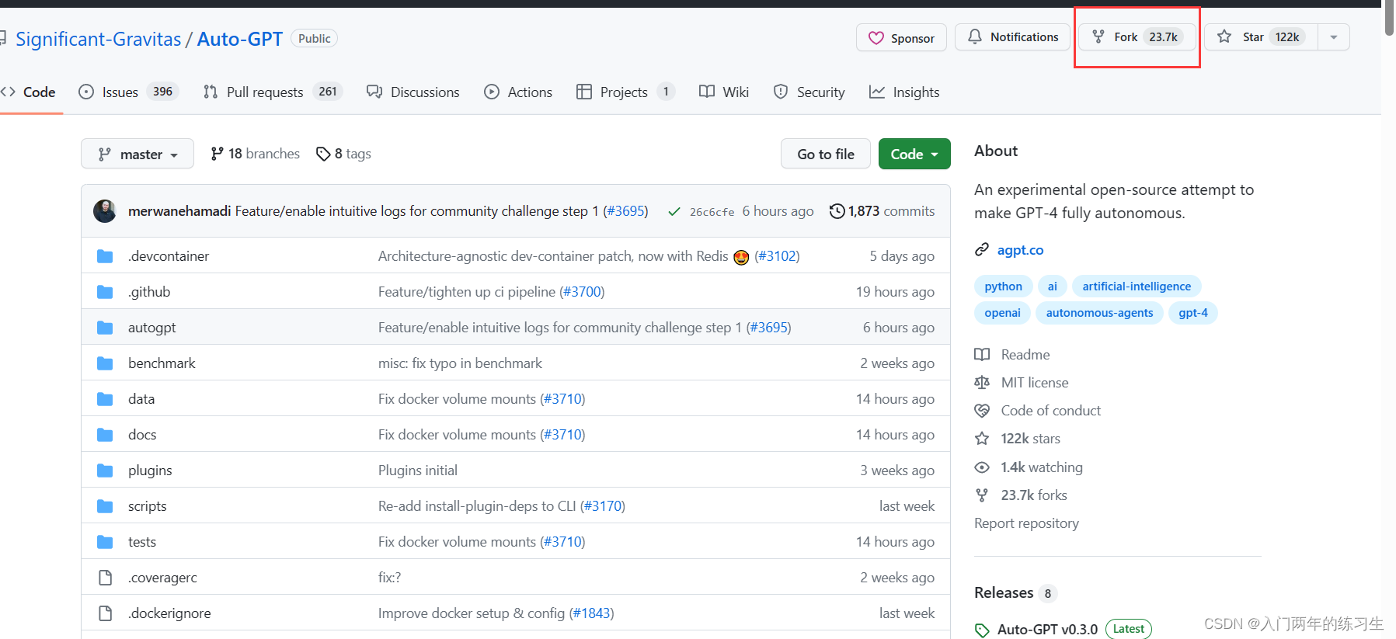
Task: Open the data folder
Action: click(x=141, y=399)
